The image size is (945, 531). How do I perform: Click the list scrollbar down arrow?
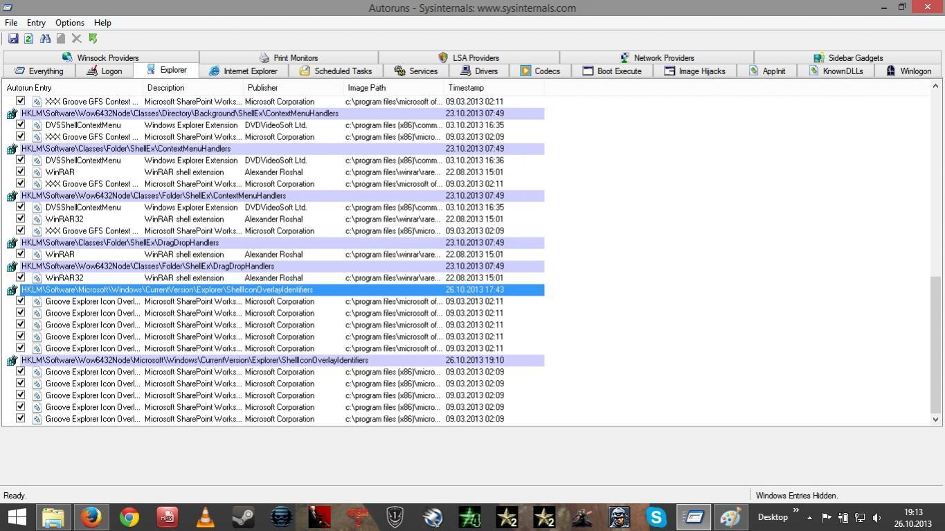pyautogui.click(x=936, y=420)
